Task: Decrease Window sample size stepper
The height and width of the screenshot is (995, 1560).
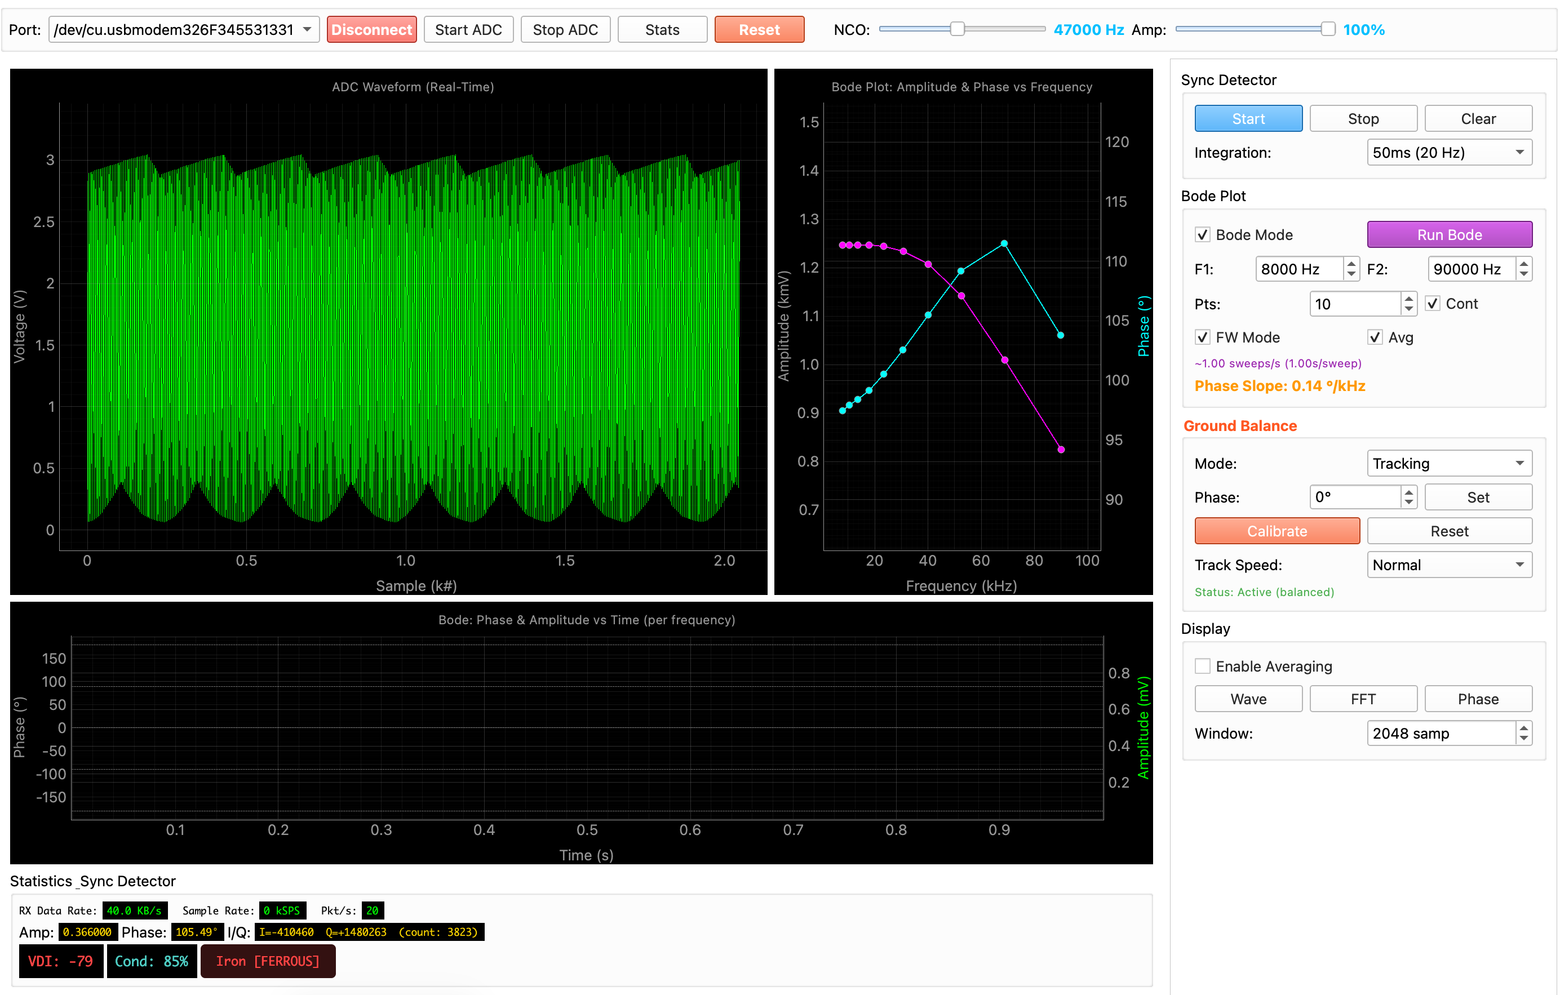Action: click(x=1524, y=739)
